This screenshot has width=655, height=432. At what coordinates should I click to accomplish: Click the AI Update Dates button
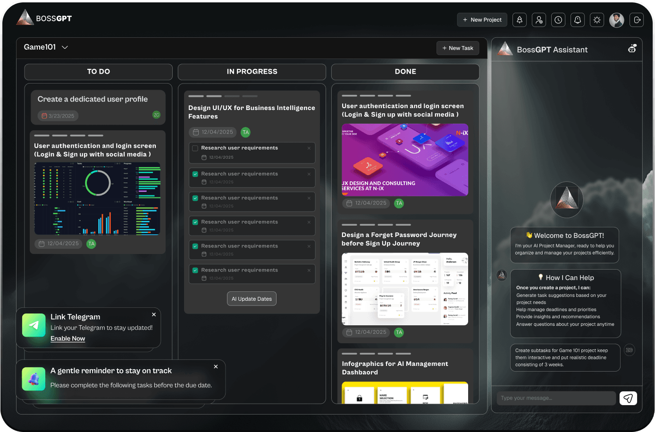point(252,299)
